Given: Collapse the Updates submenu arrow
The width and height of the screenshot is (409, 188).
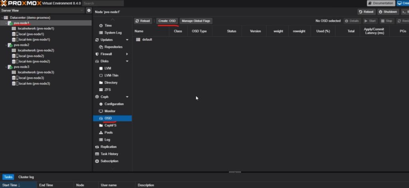Looking at the screenshot, I should pos(127,40).
